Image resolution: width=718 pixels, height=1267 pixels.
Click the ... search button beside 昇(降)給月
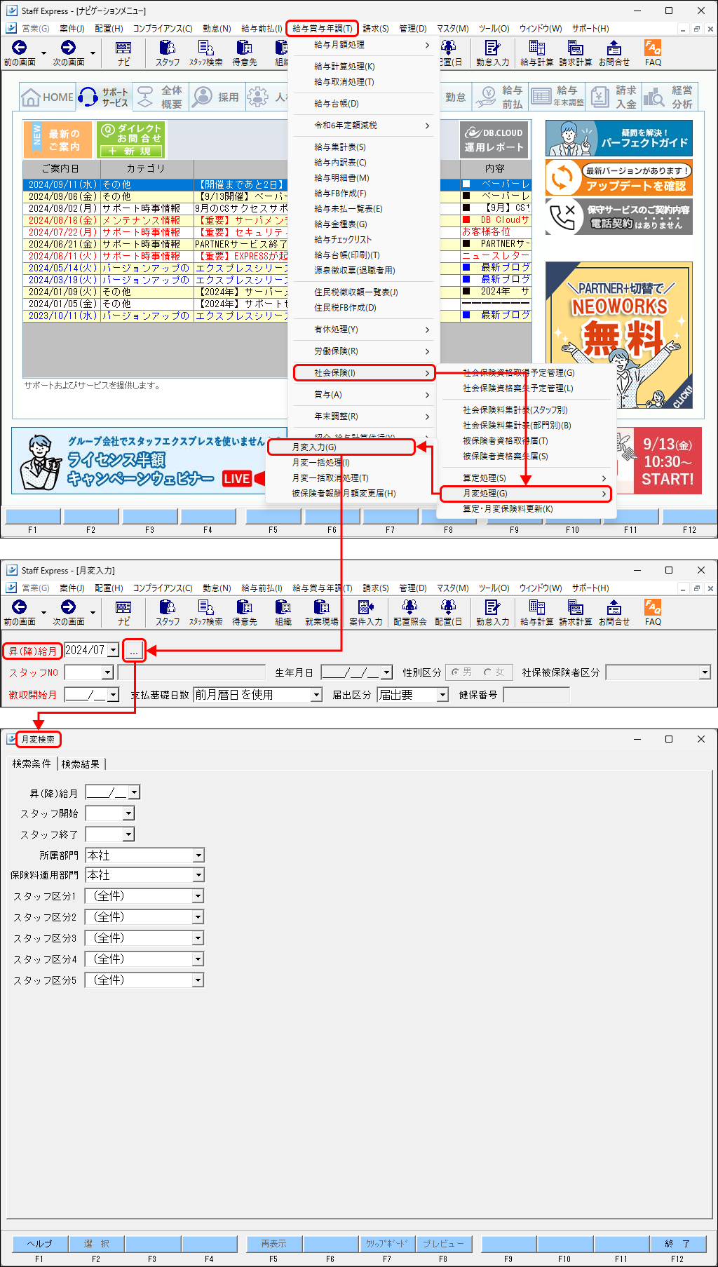133,651
